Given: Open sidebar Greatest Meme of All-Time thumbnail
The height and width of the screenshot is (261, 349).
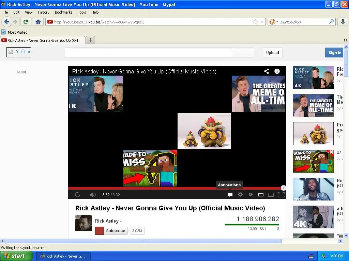Looking at the screenshot, I should [x=314, y=105].
